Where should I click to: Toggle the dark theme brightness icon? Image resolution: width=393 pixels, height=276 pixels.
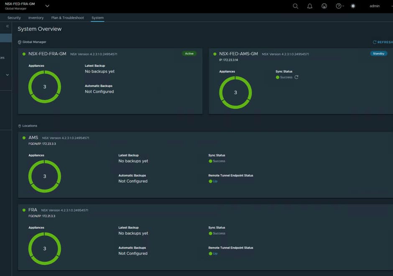tap(353, 6)
